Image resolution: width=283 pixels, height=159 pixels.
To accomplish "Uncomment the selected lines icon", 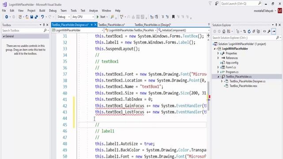I will click(167, 17).
